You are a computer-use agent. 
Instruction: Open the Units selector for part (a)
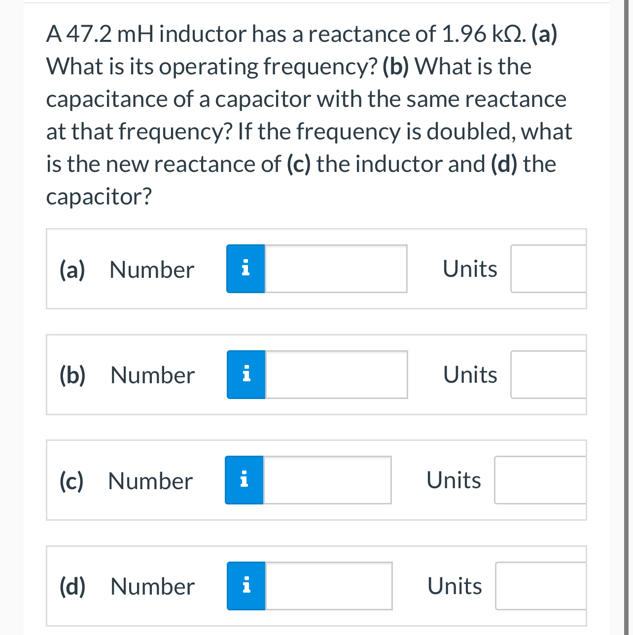pyautogui.click(x=548, y=268)
